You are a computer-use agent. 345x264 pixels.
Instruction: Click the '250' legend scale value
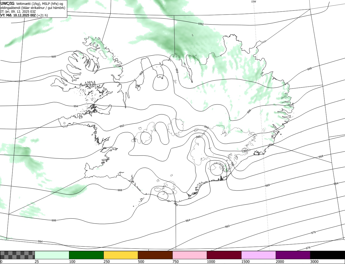coord(107,262)
